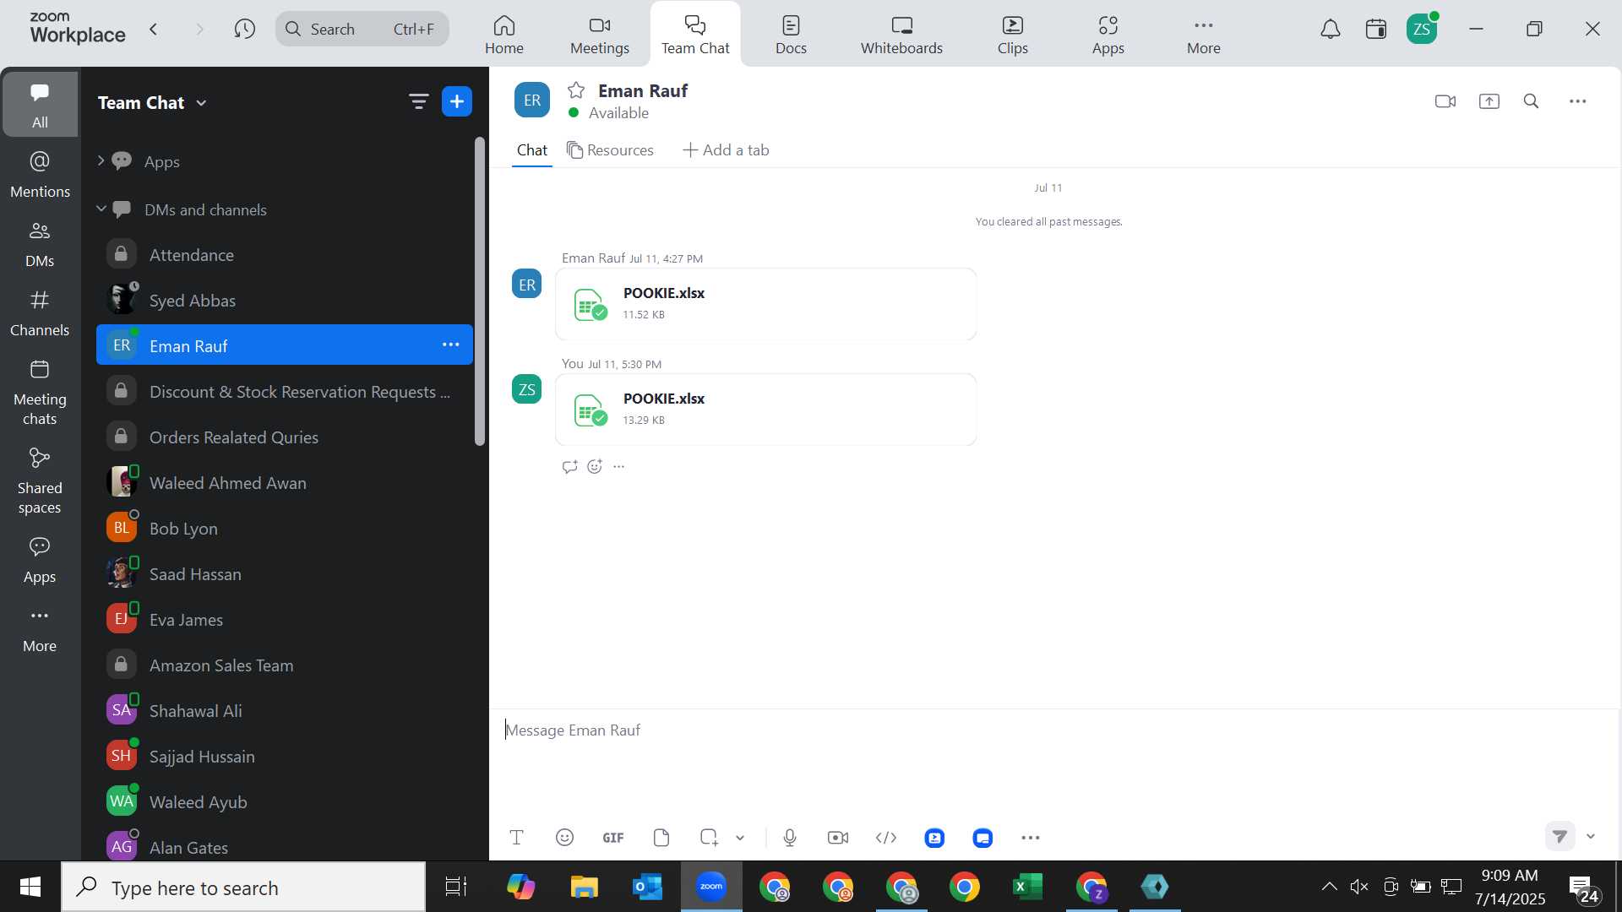
Task: Collapse DMs and channels section
Action: pyautogui.click(x=101, y=209)
